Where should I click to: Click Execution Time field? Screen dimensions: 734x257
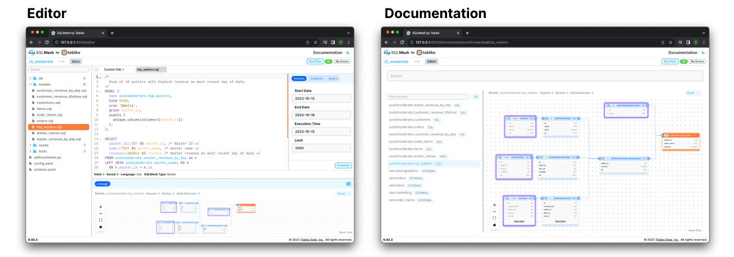click(x=321, y=130)
